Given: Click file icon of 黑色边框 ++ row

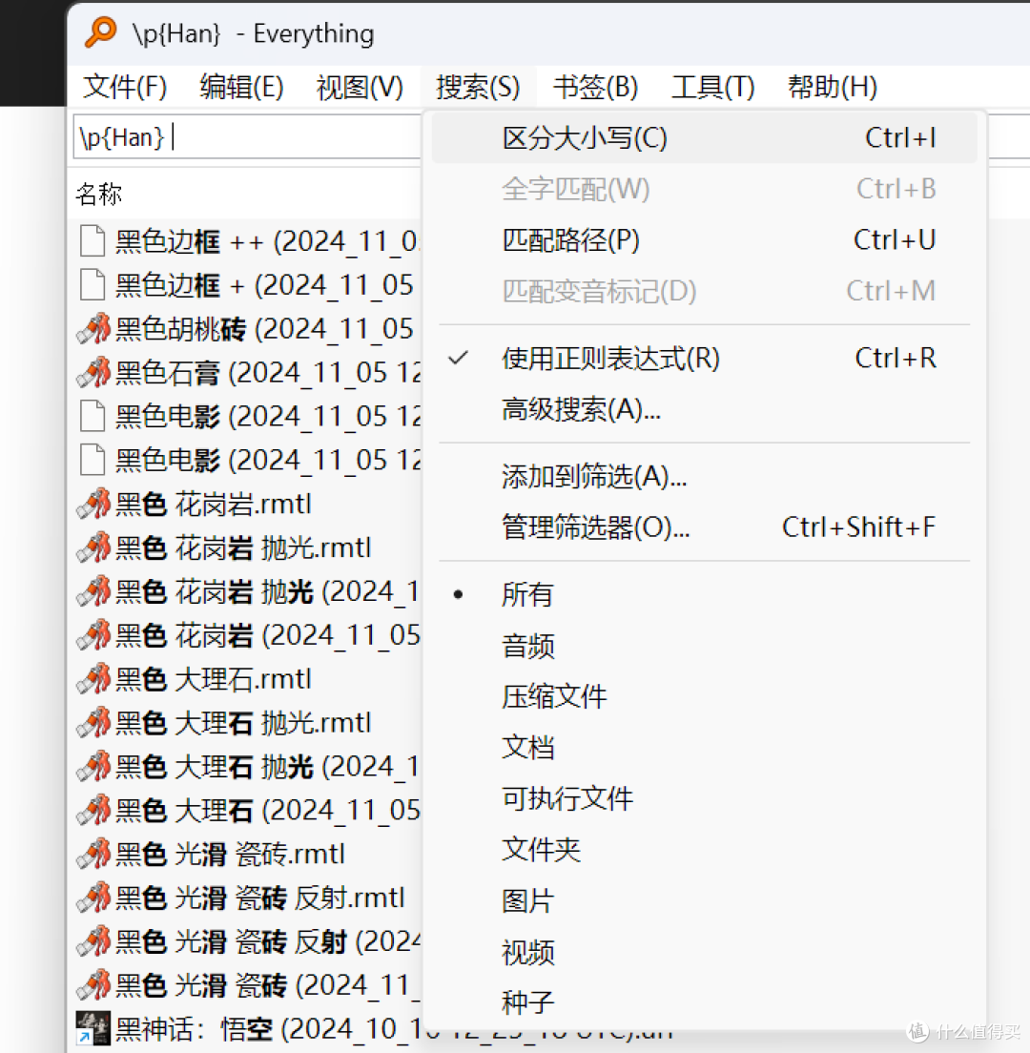Looking at the screenshot, I should click(x=93, y=241).
